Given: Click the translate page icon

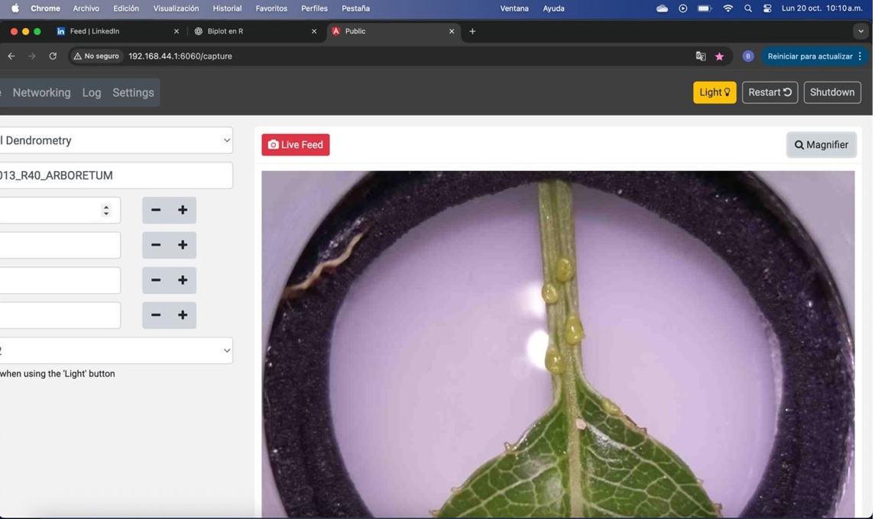Looking at the screenshot, I should click(701, 56).
